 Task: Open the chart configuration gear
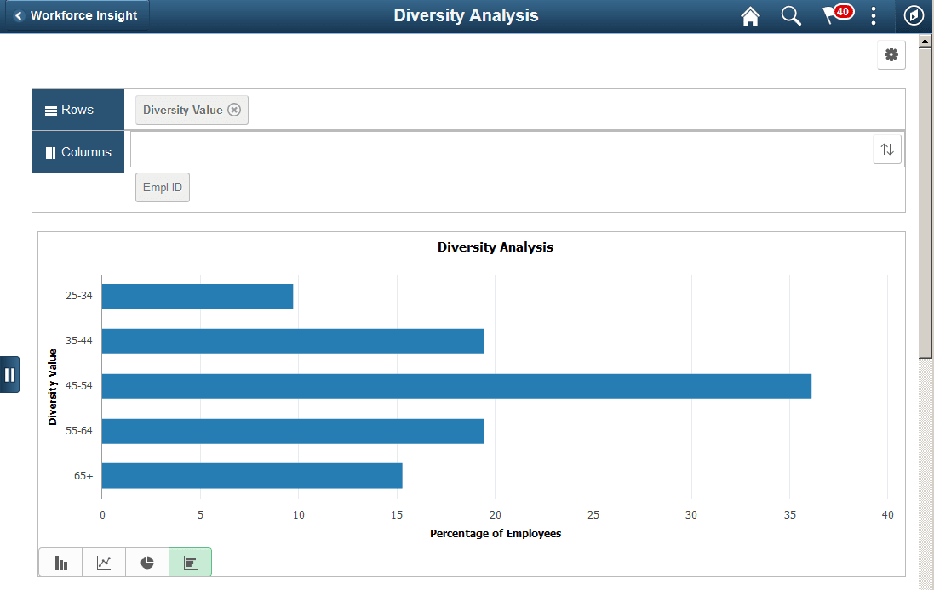coord(891,54)
